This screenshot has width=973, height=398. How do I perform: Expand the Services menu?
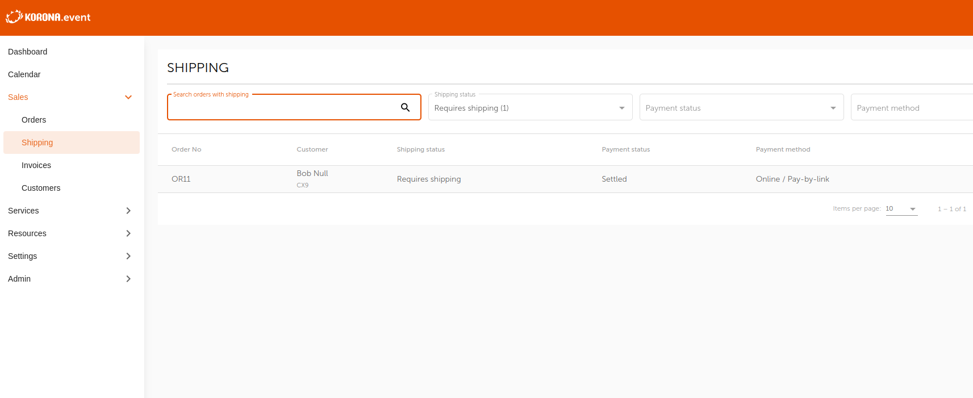coord(72,211)
